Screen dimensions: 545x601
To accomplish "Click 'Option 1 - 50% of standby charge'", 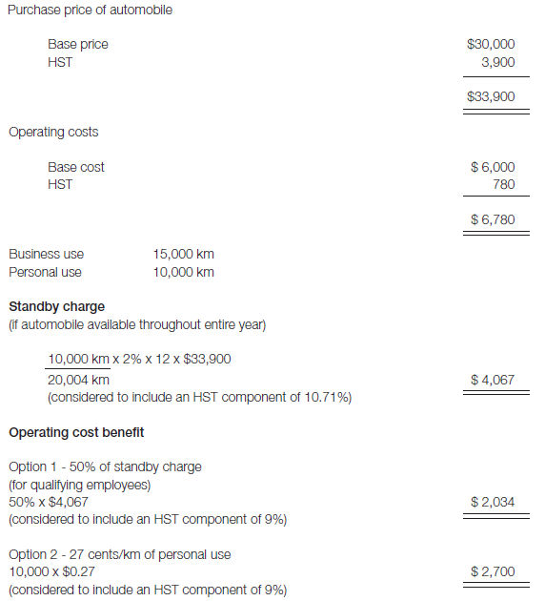I will tap(105, 466).
